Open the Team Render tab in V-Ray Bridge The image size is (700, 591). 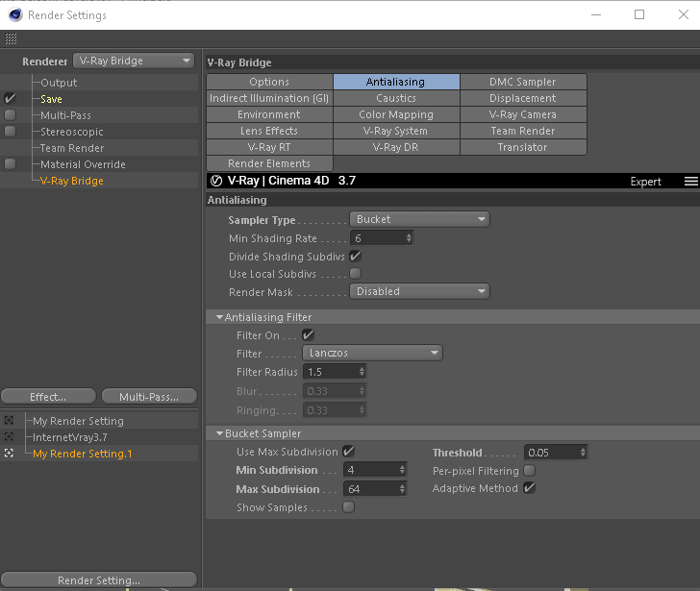pos(523,131)
